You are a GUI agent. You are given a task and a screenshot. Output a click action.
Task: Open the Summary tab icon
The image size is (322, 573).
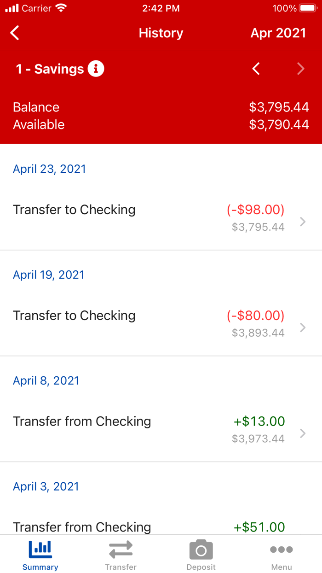click(40, 549)
